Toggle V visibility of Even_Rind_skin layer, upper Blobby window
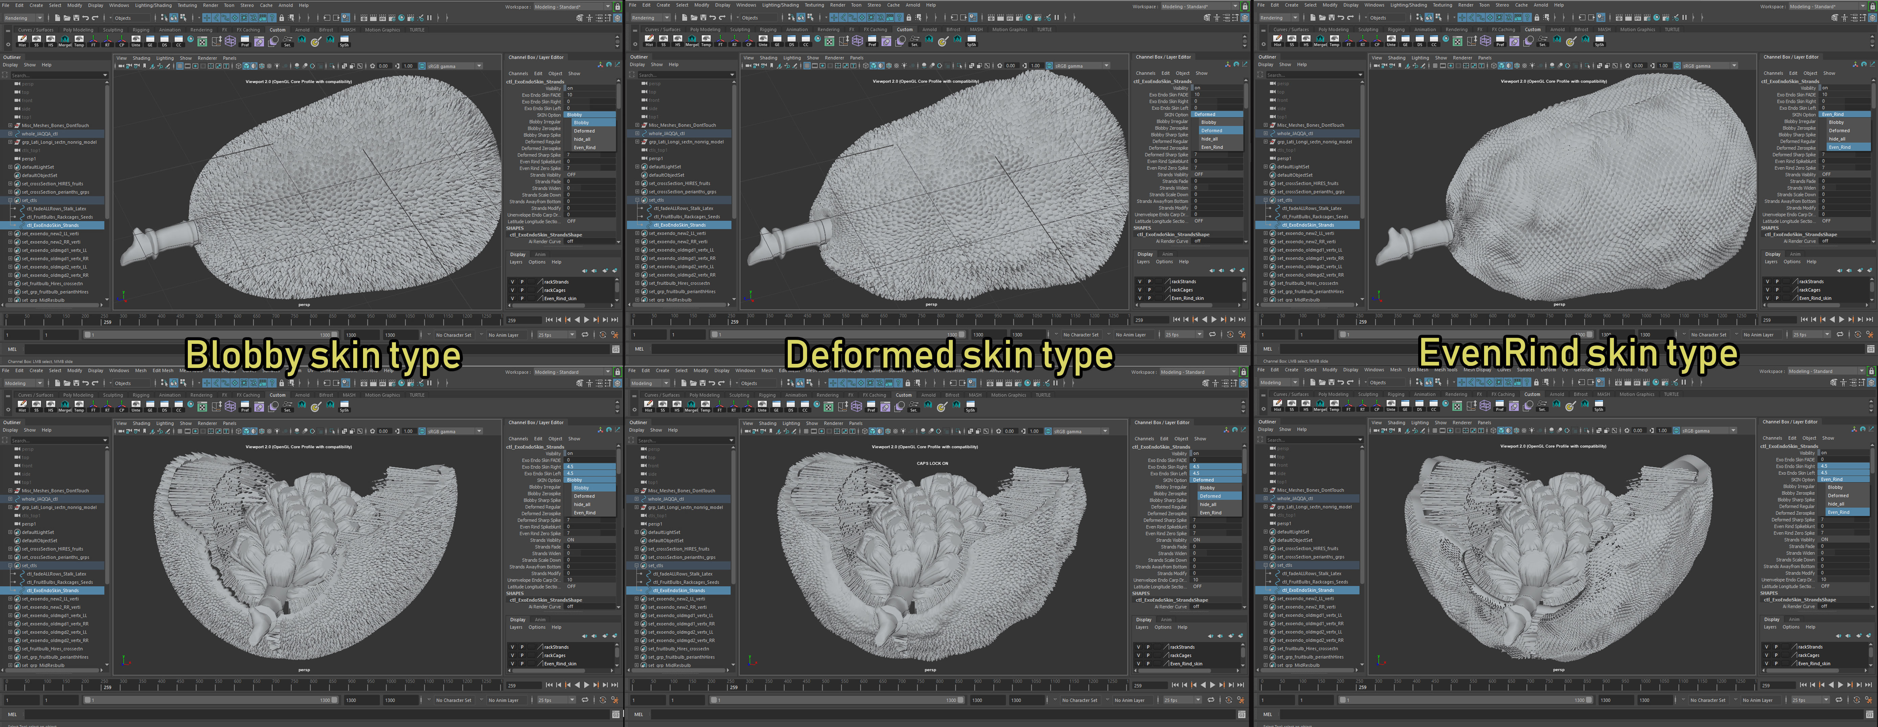 point(513,299)
